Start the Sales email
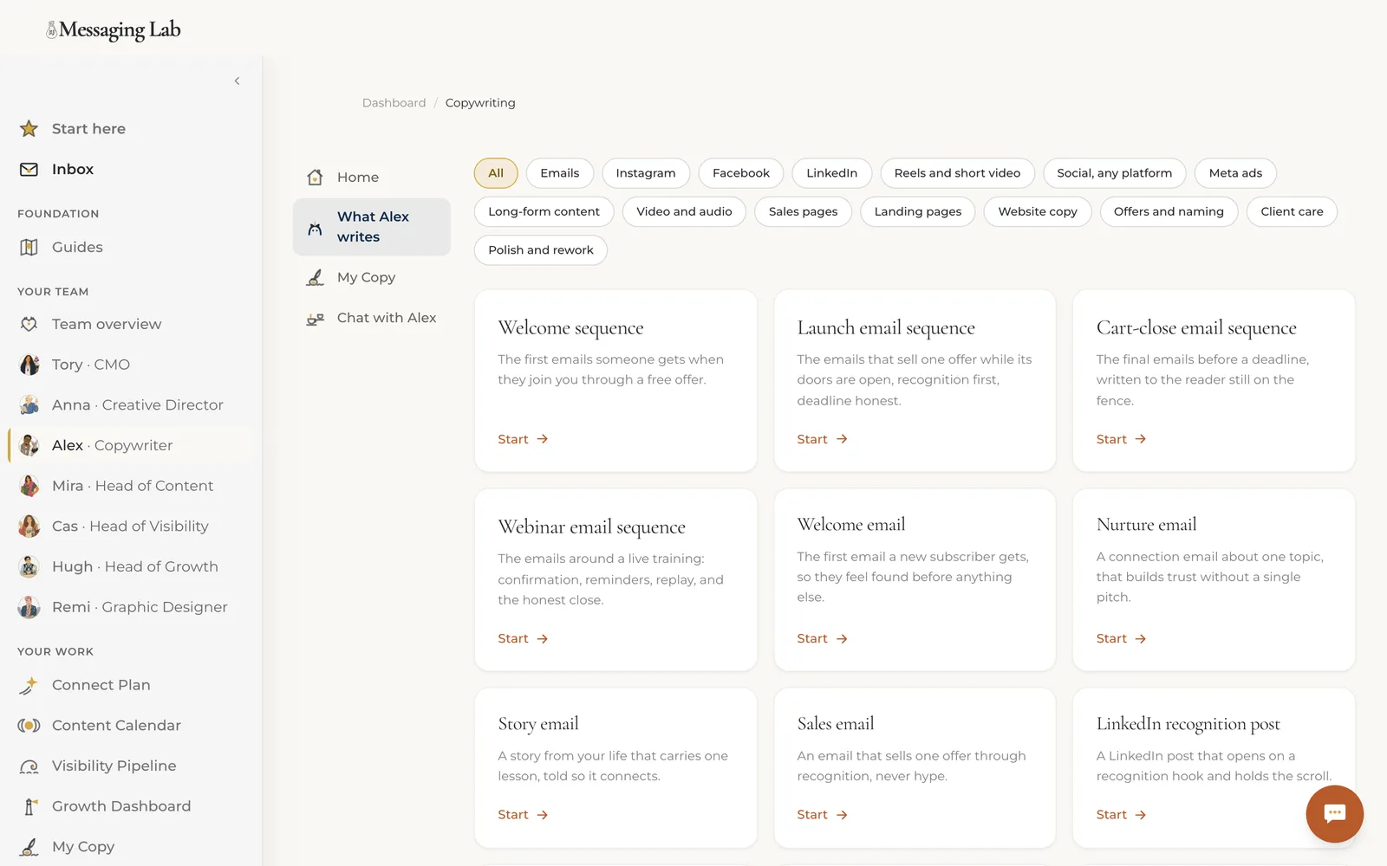The image size is (1387, 866). [822, 815]
